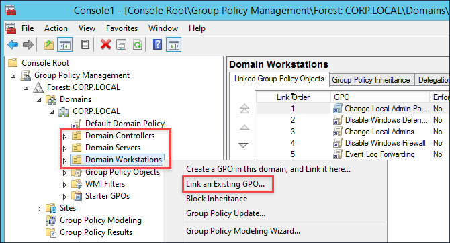This screenshot has height=243, width=450.
Task: Click the Properties toolbar icon
Action: pos(122,45)
